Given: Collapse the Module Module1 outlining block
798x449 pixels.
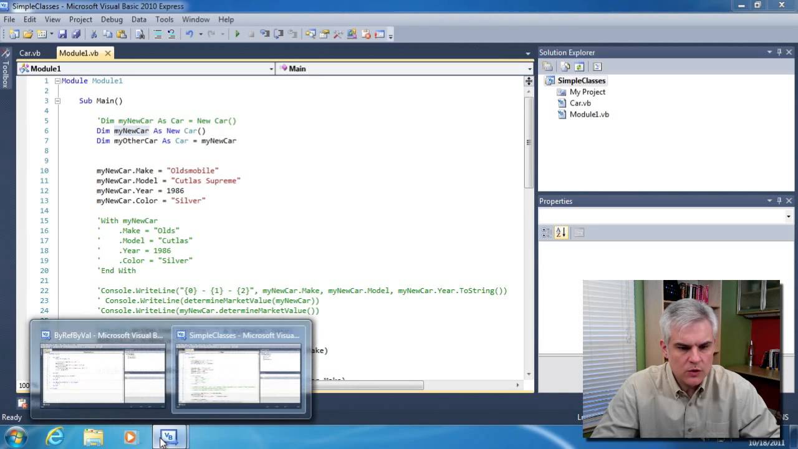Looking at the screenshot, I should tap(57, 81).
